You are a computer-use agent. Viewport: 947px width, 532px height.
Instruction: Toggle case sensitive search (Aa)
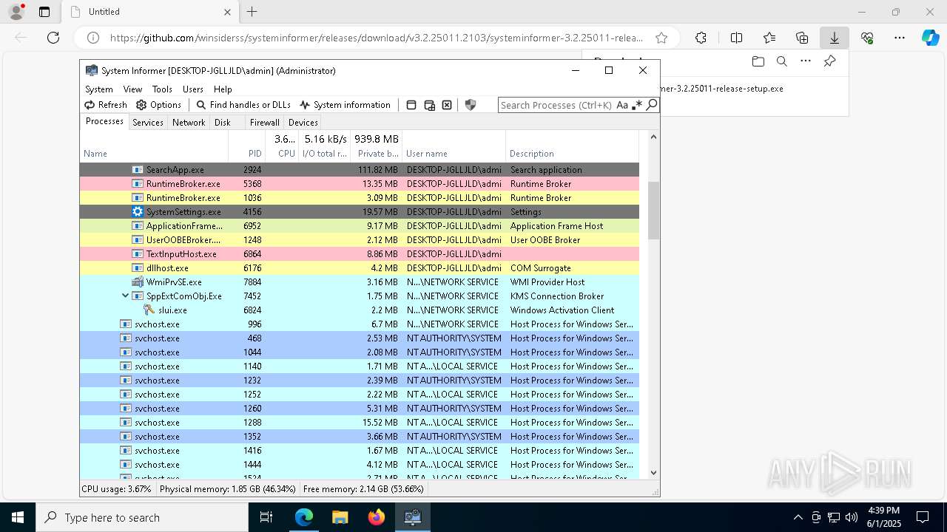pyautogui.click(x=622, y=105)
